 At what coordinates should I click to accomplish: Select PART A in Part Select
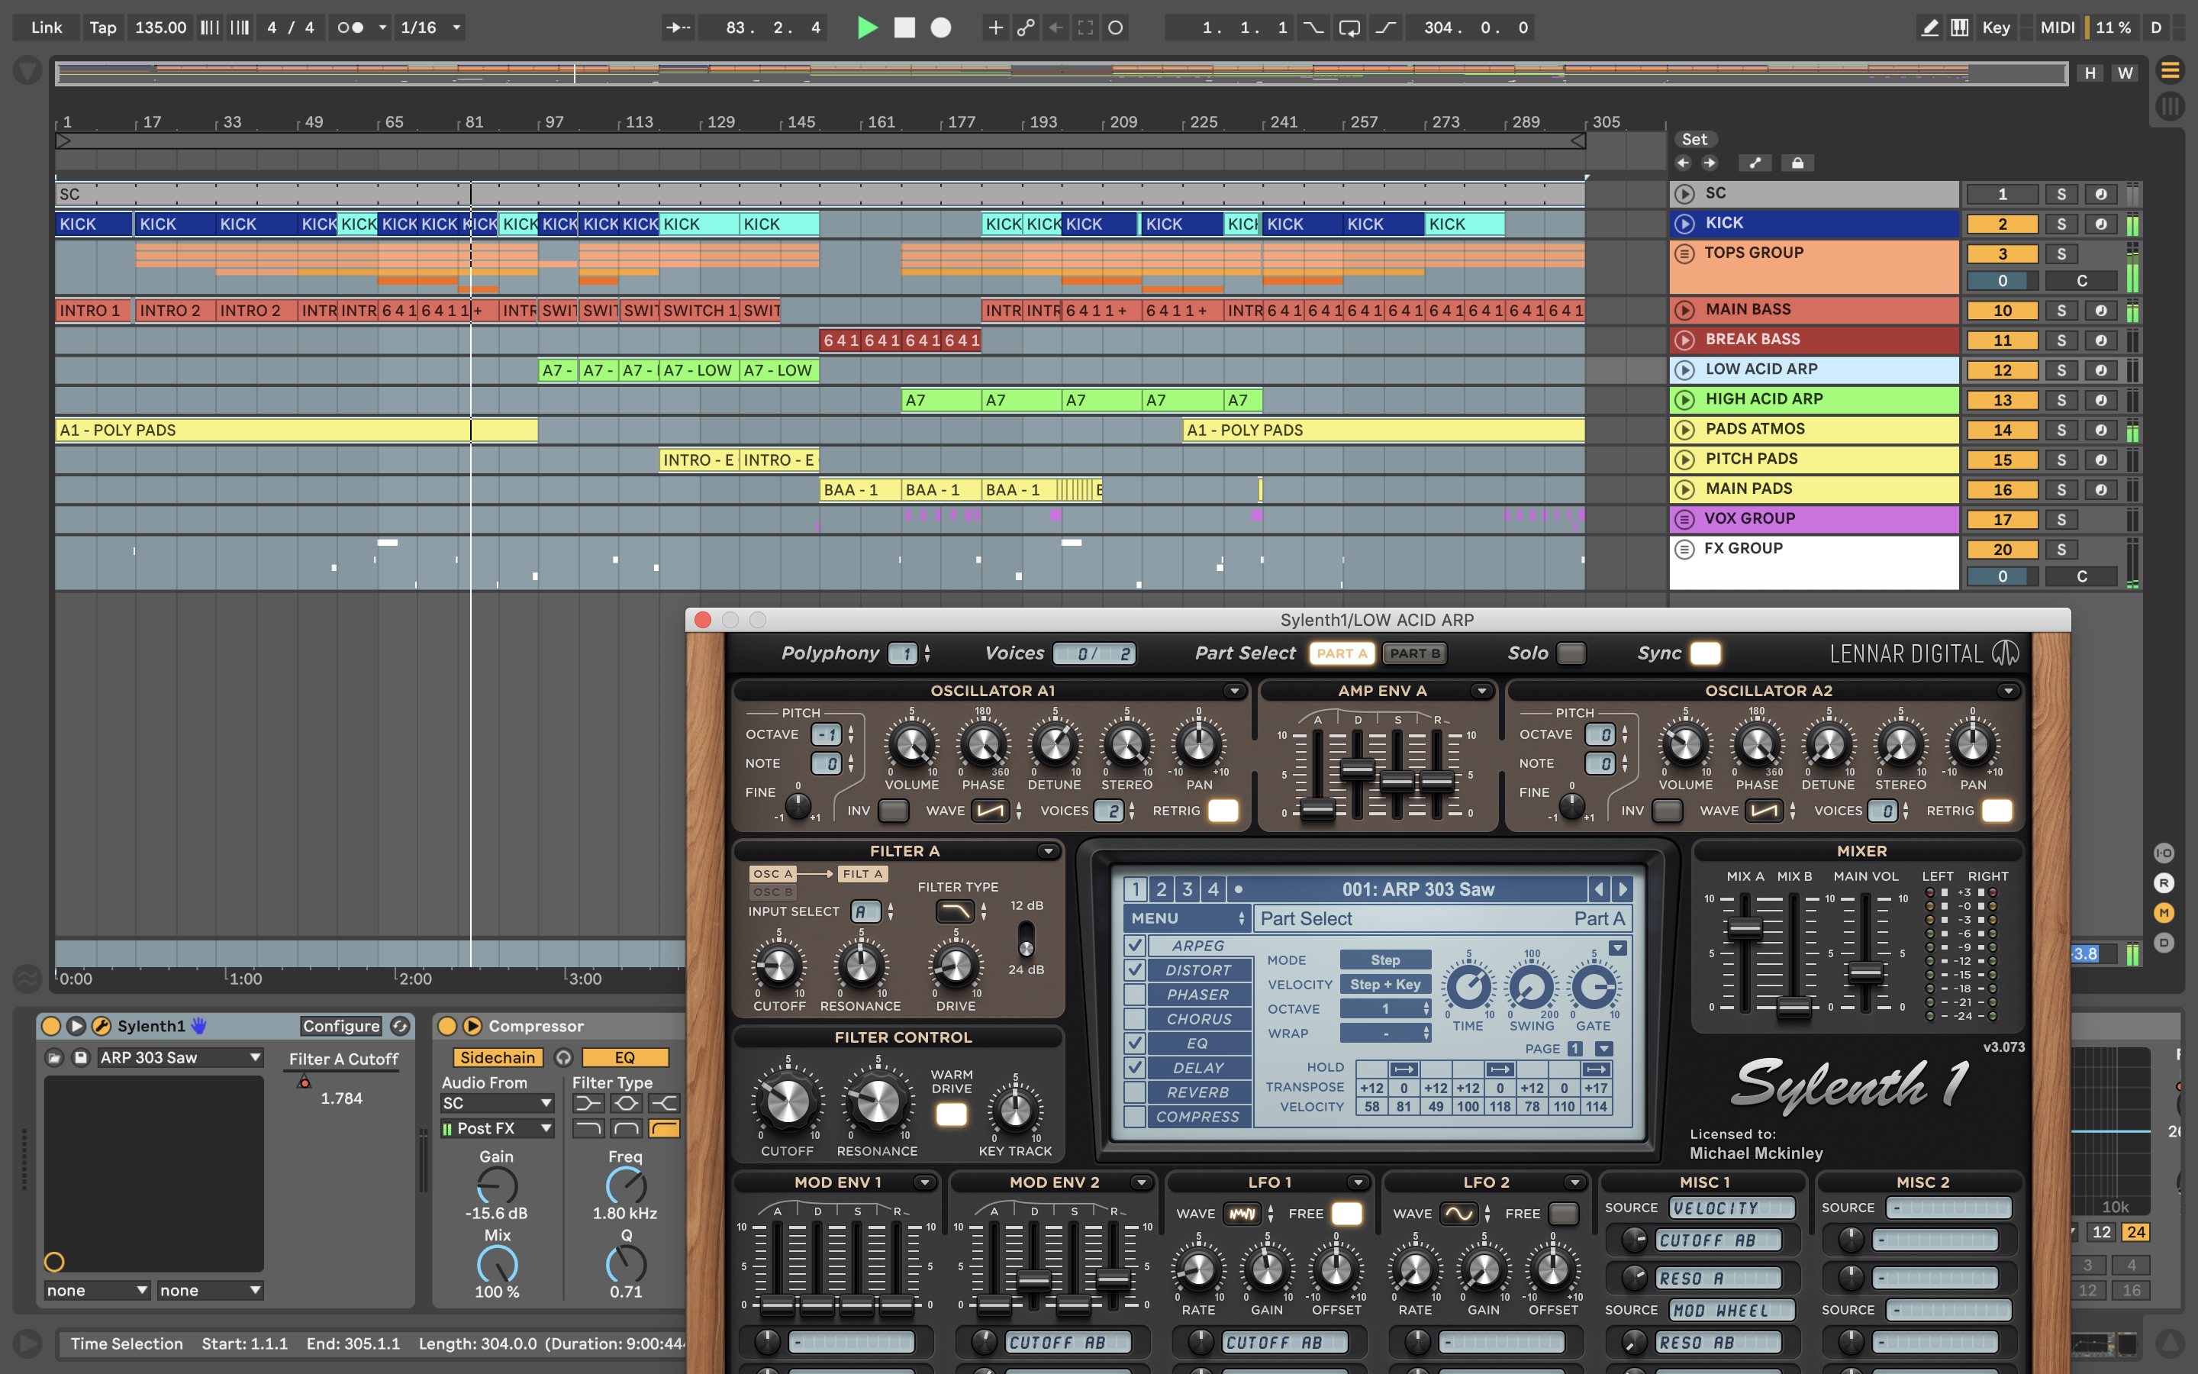pos(1342,653)
